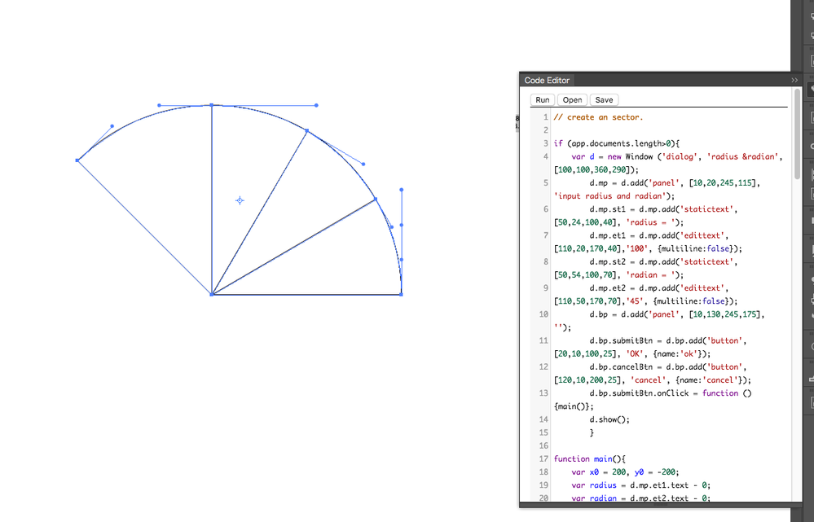Image resolution: width=814 pixels, height=522 pixels.
Task: Click the comment '// create an sector.'
Action: (598, 117)
